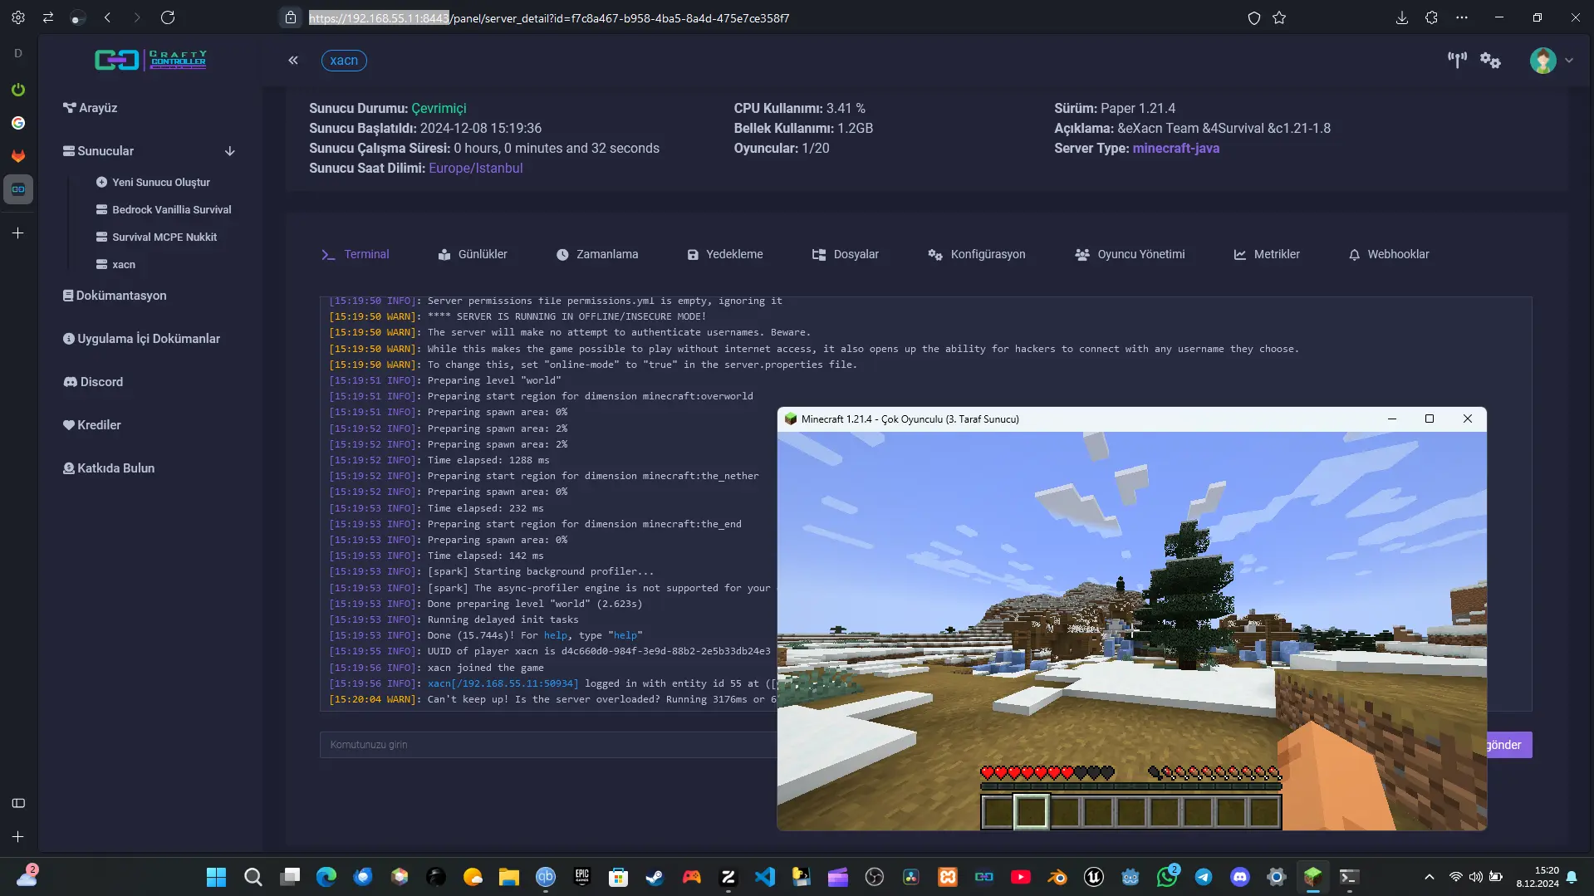This screenshot has height=896, width=1594.
Task: Open File Explorer from taskbar
Action: point(509,877)
